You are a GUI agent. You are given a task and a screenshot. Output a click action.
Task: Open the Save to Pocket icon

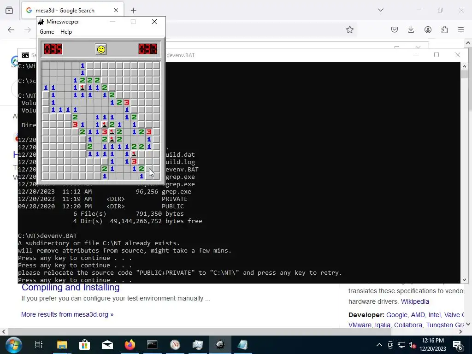click(395, 29)
